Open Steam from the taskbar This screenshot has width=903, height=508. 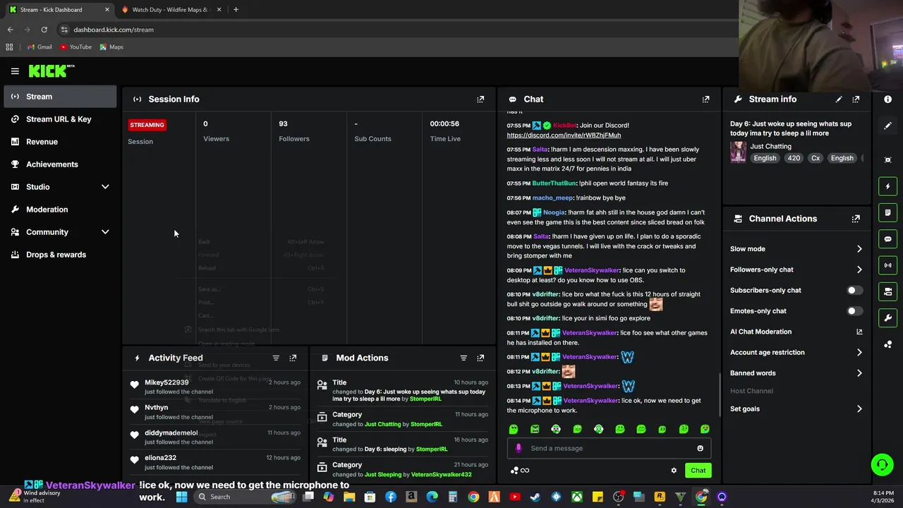point(535,497)
